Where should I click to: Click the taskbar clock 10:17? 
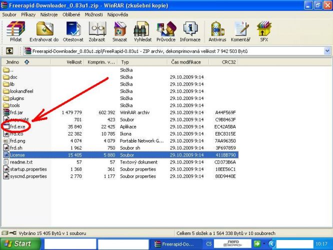321,244
